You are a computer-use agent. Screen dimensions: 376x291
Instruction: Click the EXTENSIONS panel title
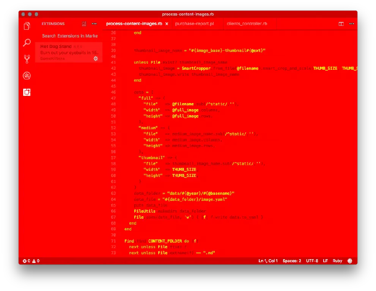tap(53, 24)
